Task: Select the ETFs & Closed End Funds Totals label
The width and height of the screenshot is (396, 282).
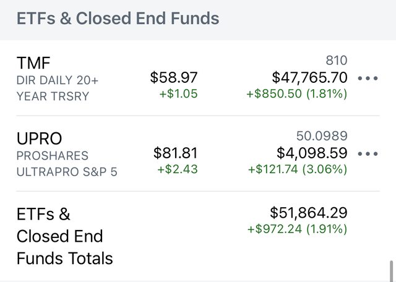Action: click(64, 236)
